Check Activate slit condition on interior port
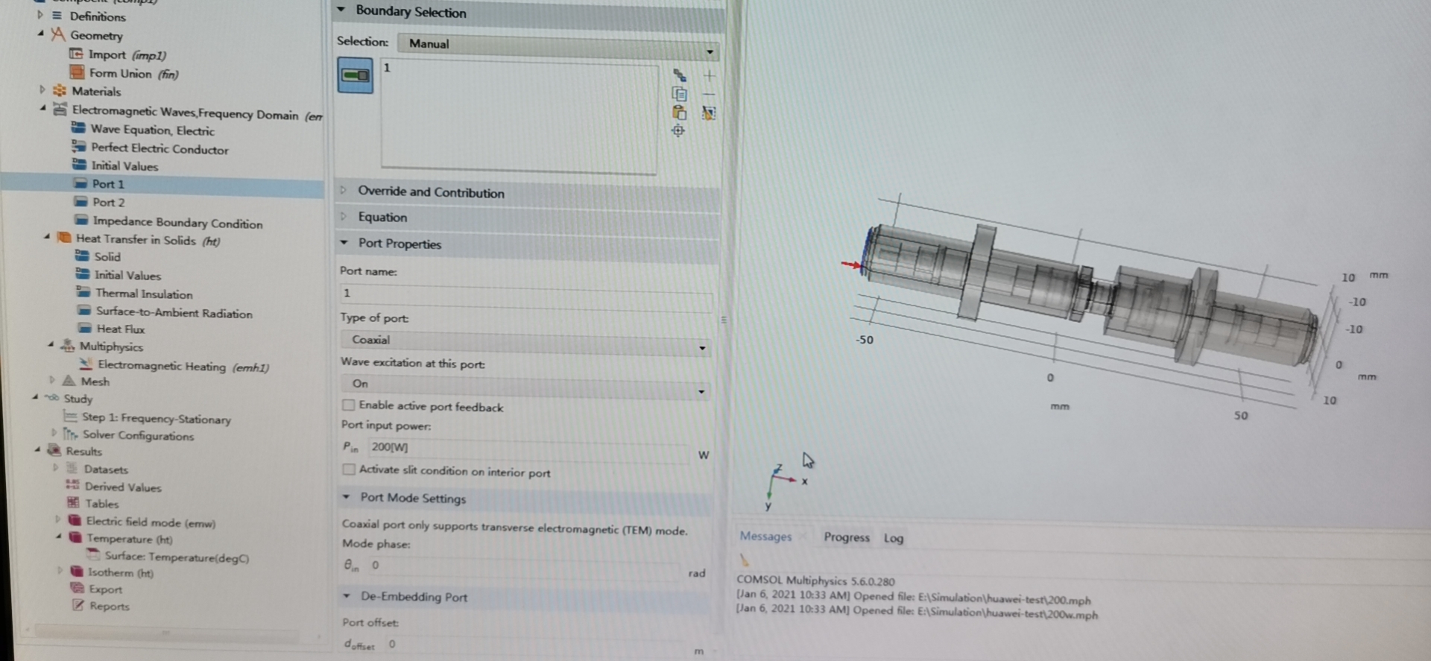The width and height of the screenshot is (1431, 661). pos(348,469)
